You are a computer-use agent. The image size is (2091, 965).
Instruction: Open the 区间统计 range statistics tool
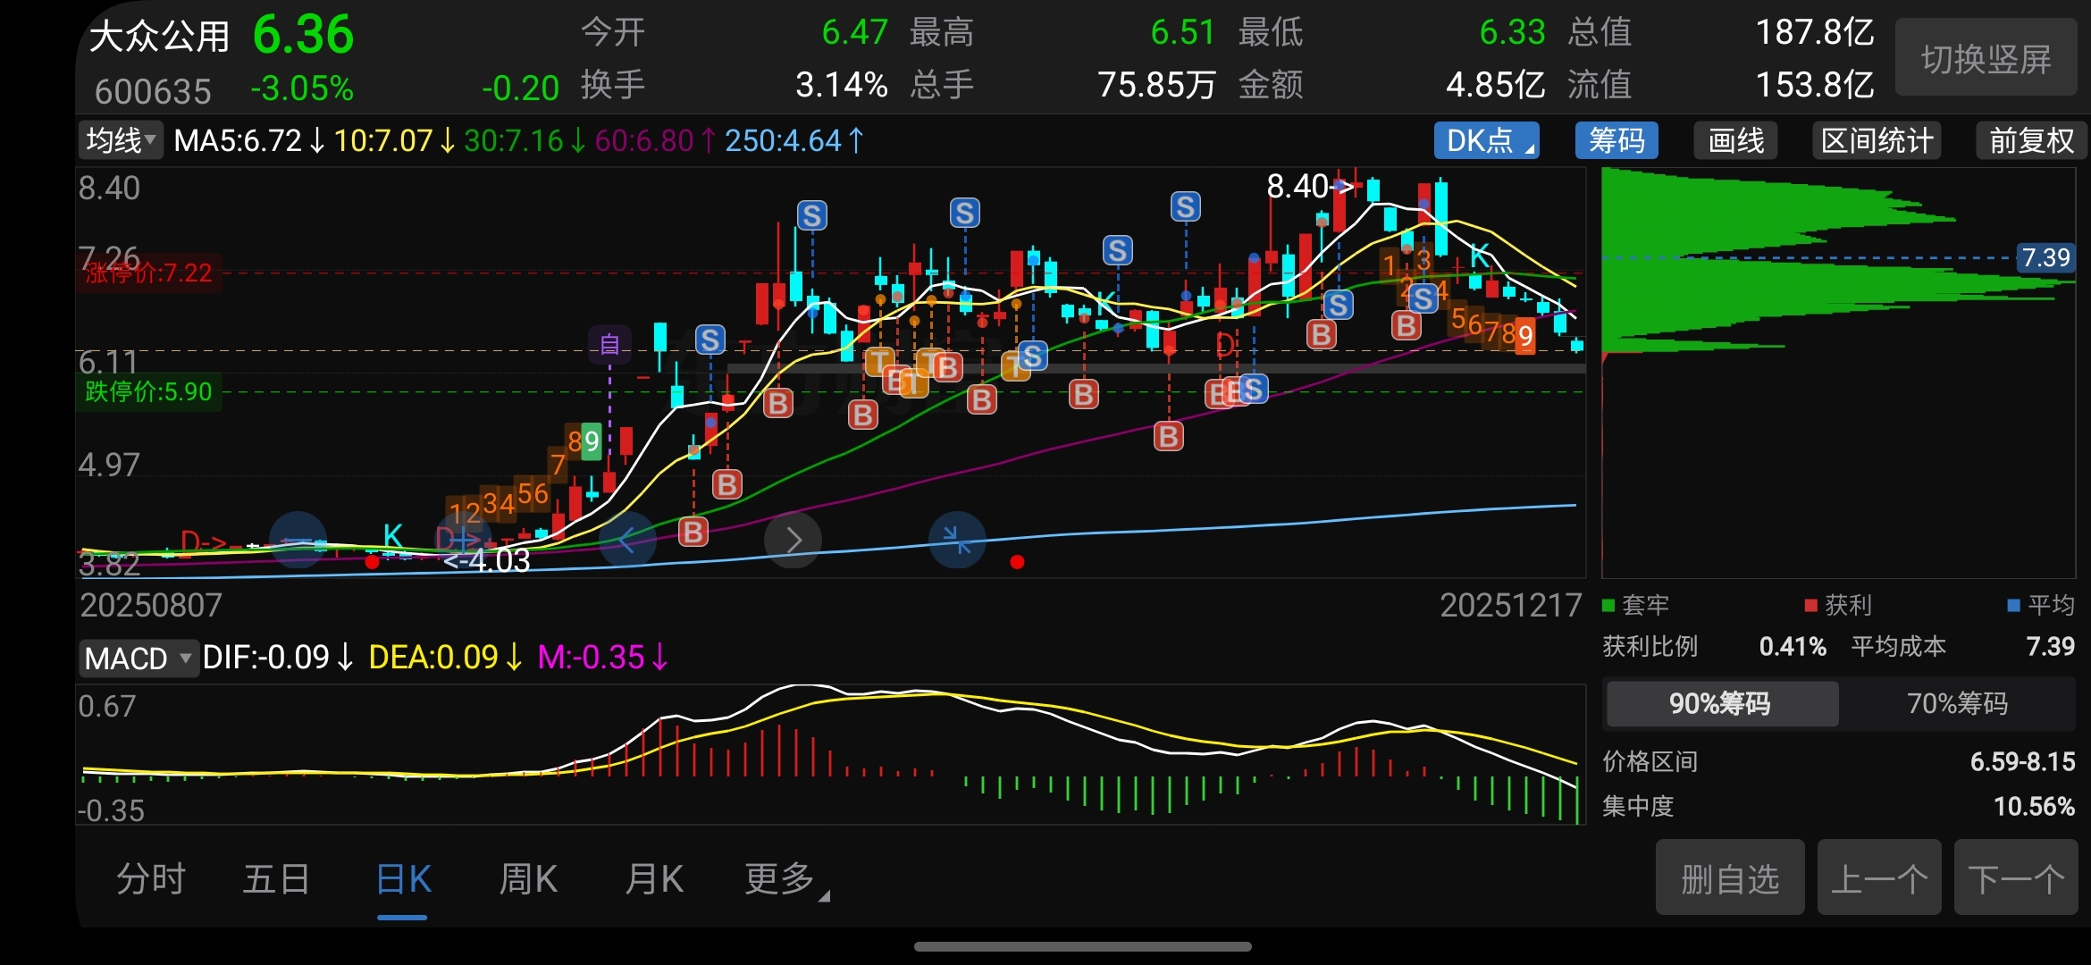pos(1877,140)
